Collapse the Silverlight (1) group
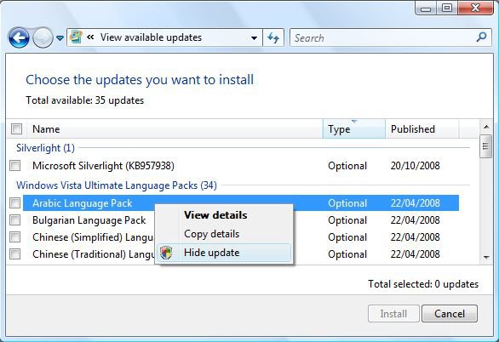 click(x=45, y=148)
